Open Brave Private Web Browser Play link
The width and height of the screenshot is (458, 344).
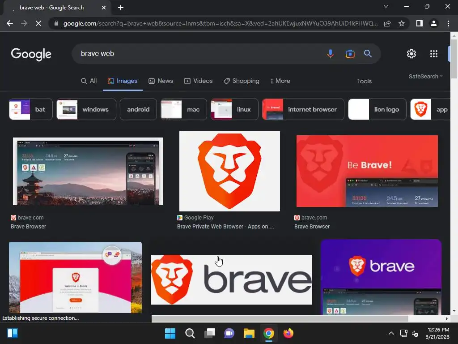[x=225, y=226]
